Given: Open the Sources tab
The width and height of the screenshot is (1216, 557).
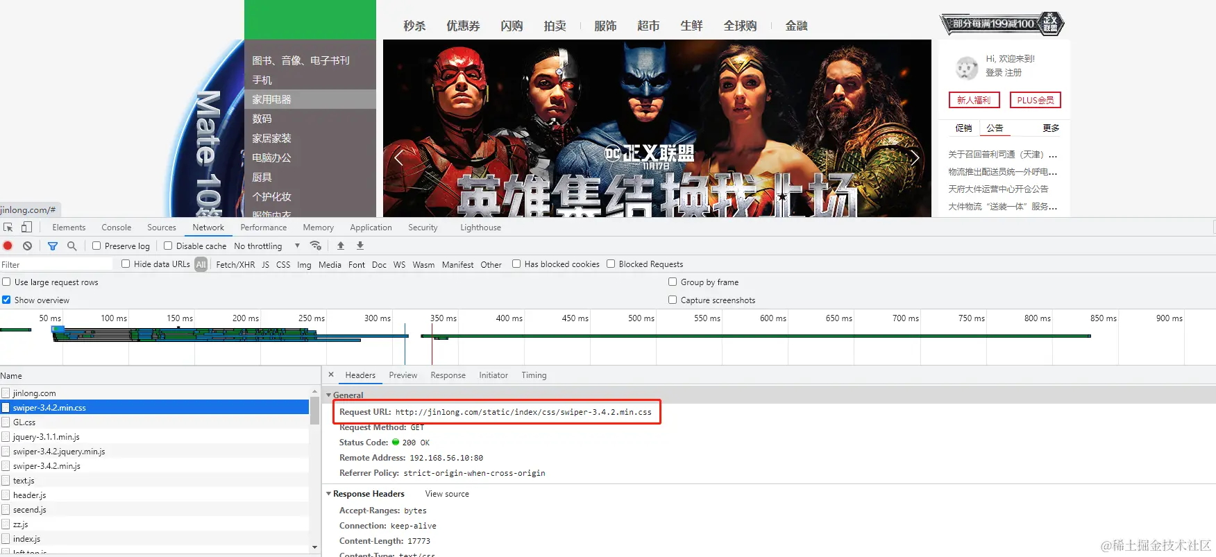Looking at the screenshot, I should point(162,227).
